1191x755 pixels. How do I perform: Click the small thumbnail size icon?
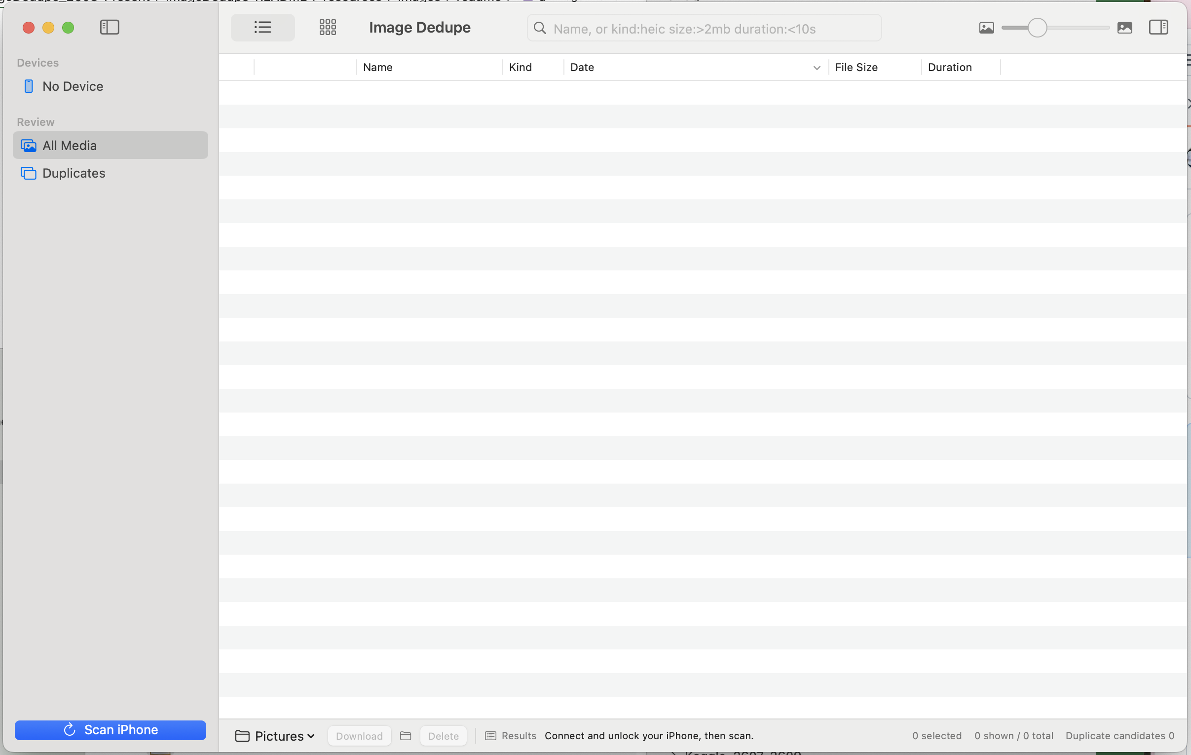[986, 28]
